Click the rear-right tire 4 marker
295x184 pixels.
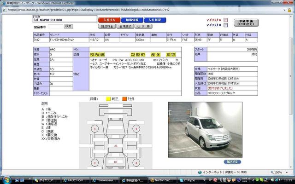(136, 163)
